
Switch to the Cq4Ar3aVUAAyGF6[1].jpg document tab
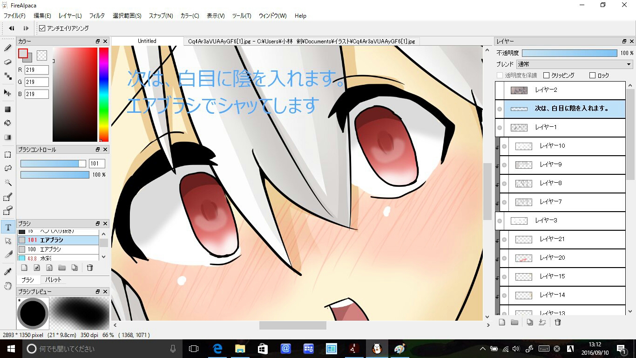tap(301, 41)
